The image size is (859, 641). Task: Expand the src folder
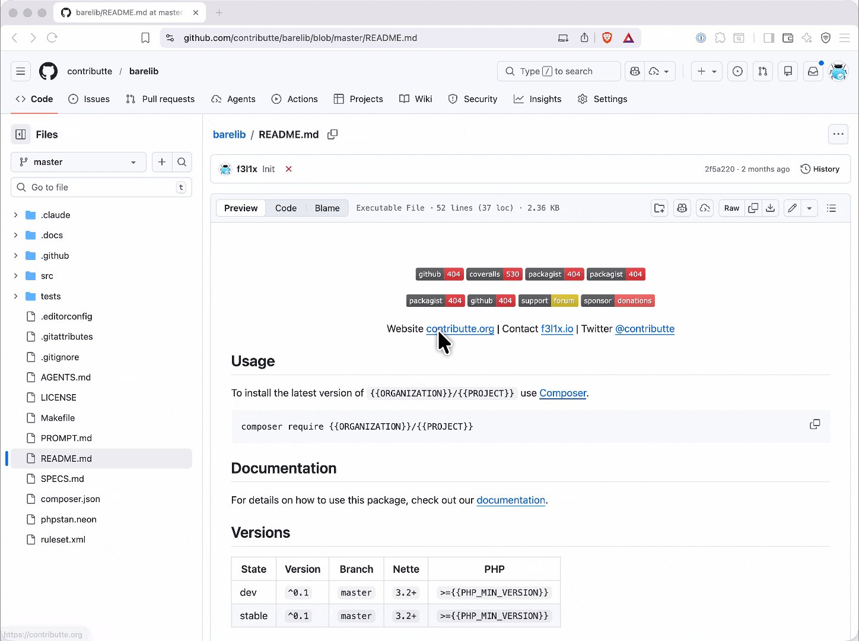16,276
